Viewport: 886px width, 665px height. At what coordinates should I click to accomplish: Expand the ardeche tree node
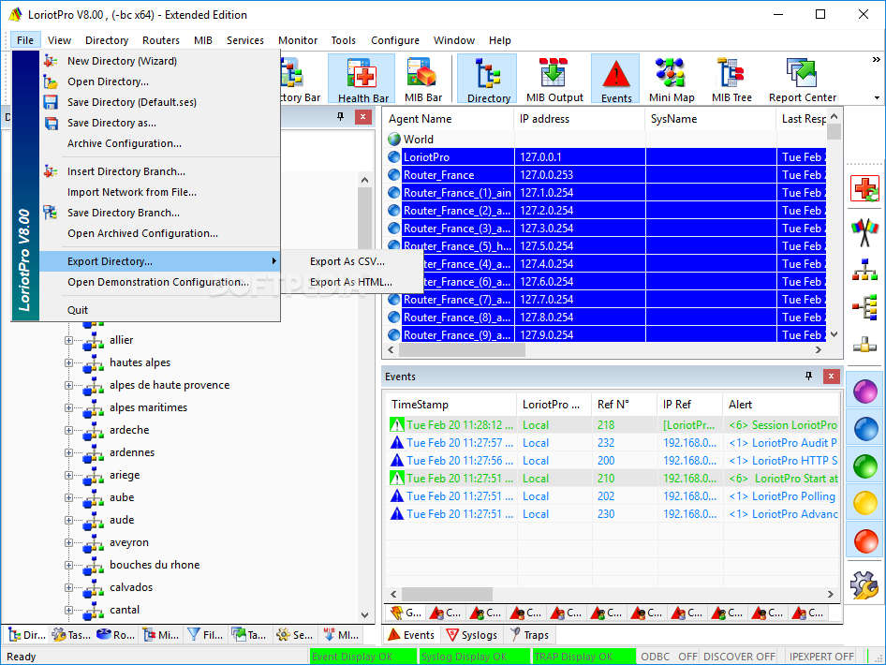click(x=68, y=430)
